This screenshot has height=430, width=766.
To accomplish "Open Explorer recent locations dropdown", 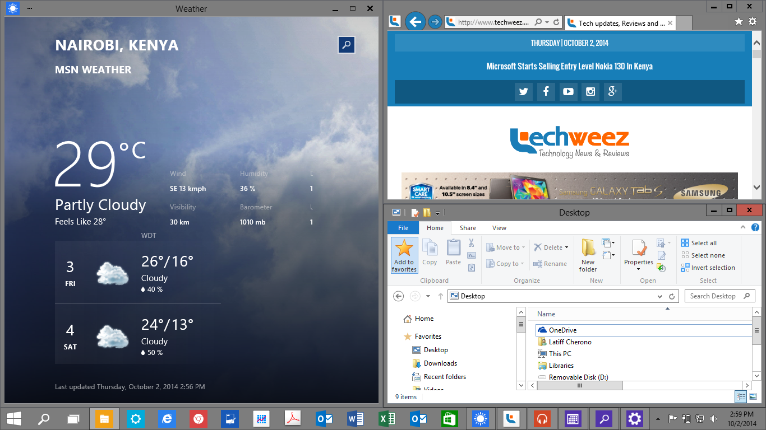I will coord(428,296).
